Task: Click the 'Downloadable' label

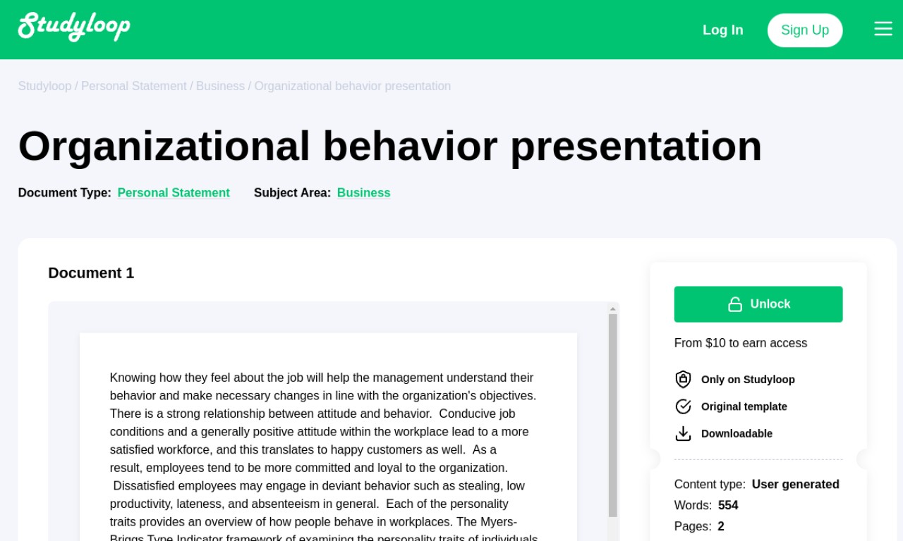Action: (737, 434)
